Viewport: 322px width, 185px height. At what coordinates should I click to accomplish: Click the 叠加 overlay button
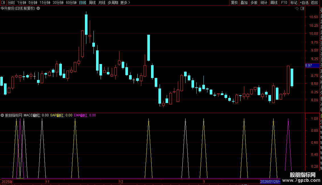244,3
